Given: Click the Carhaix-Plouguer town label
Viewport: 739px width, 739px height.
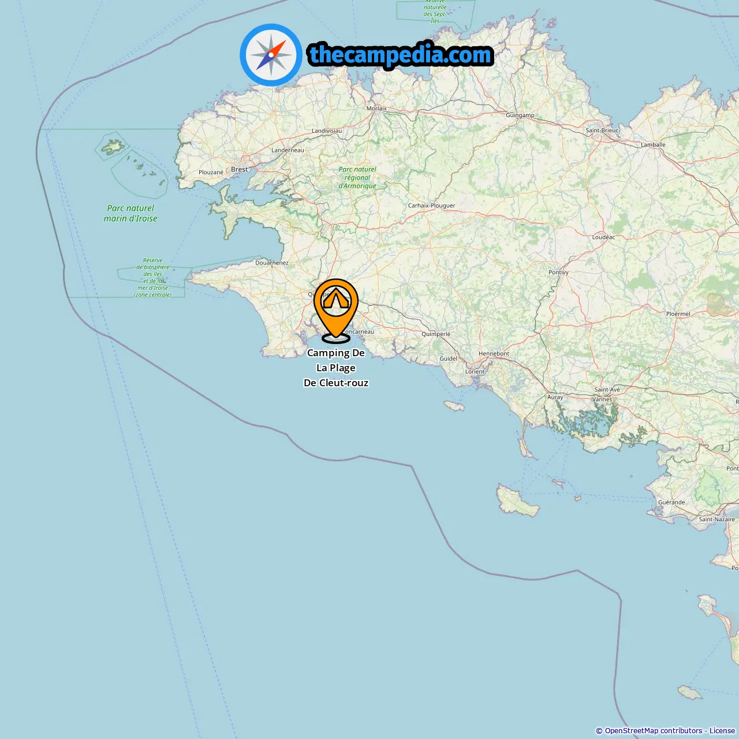Looking at the screenshot, I should click(431, 206).
